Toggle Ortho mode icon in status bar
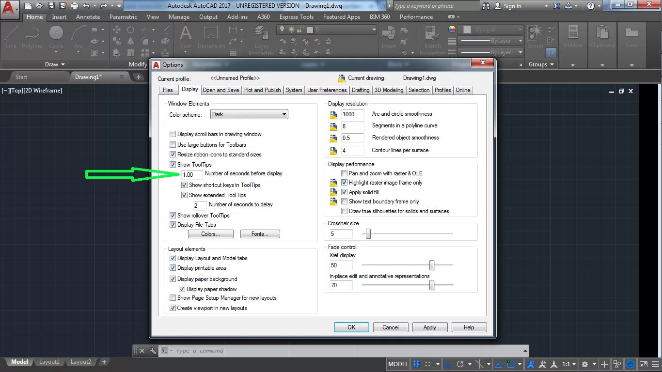Viewport: 662px width, 372px height. (449, 364)
